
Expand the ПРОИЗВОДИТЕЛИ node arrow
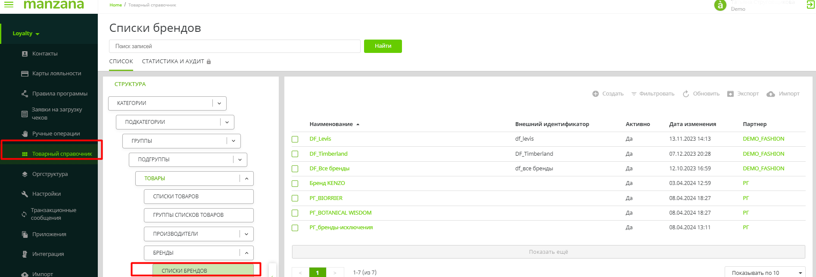pyautogui.click(x=246, y=234)
